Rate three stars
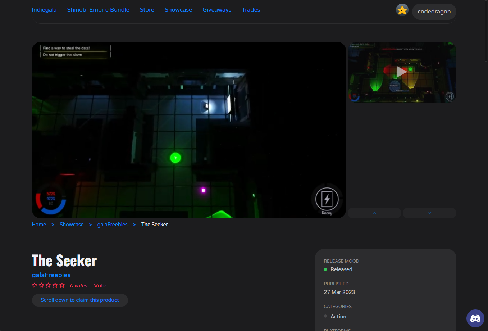The image size is (488, 331). pyautogui.click(x=49, y=285)
